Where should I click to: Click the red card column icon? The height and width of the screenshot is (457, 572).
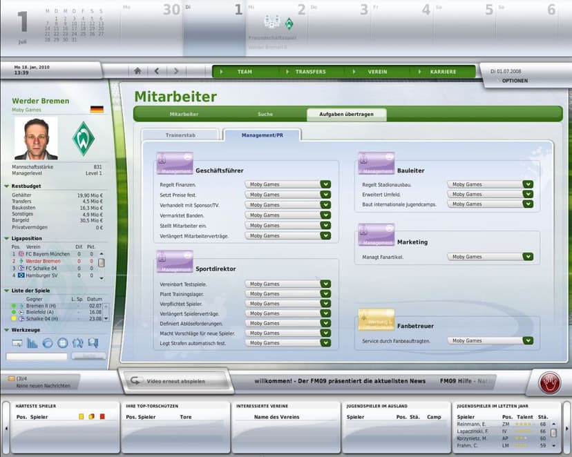coord(102,416)
